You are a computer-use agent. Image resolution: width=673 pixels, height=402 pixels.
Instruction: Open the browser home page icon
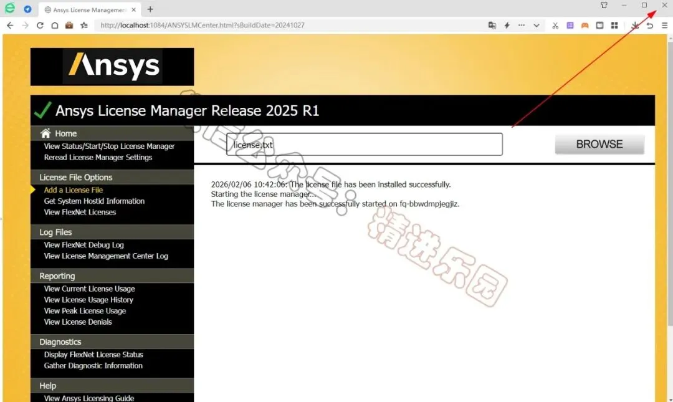54,26
